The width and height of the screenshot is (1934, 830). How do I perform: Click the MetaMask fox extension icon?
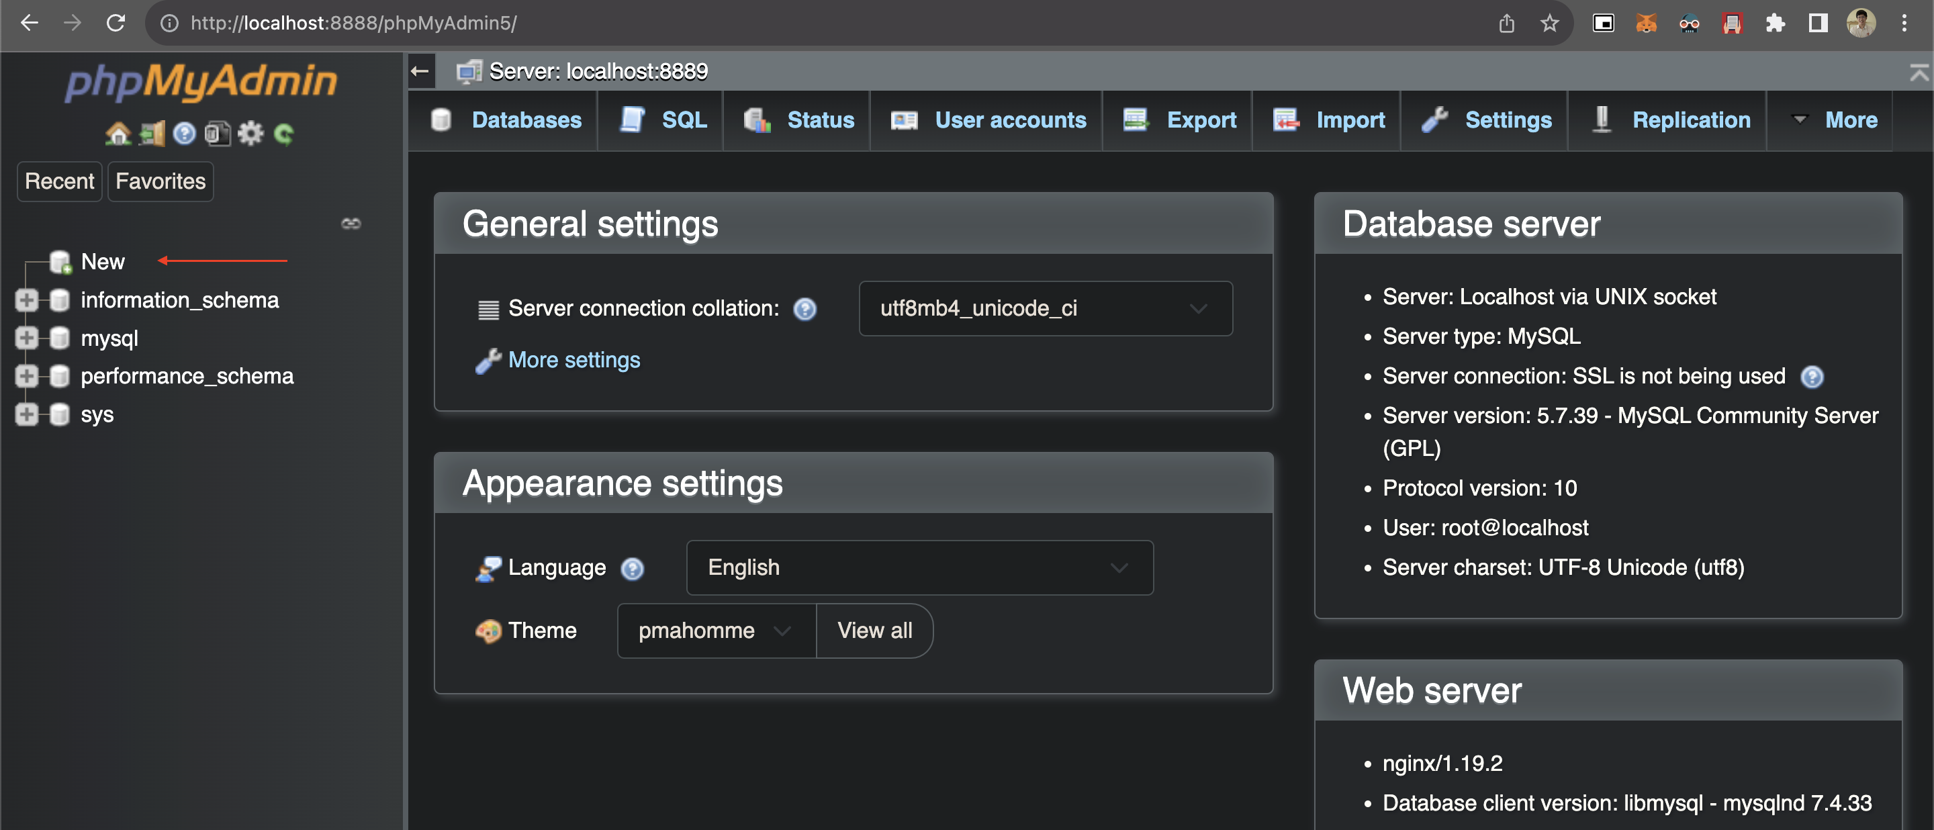click(x=1646, y=24)
